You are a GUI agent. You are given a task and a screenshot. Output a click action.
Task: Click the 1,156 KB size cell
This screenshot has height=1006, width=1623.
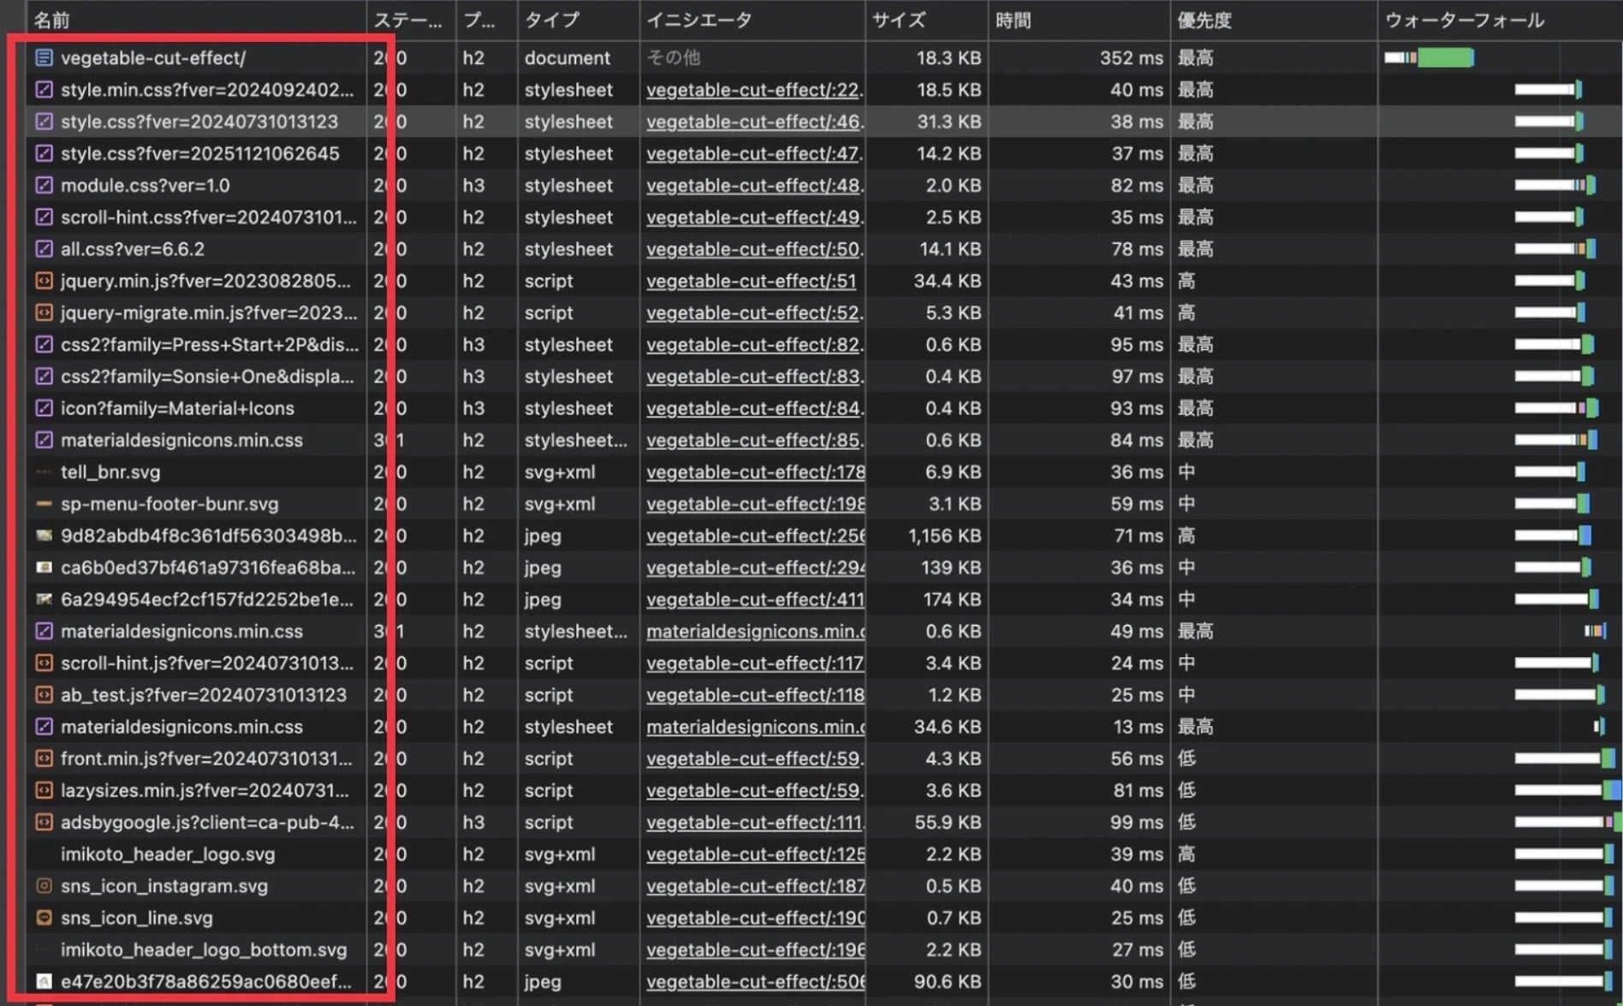point(944,536)
